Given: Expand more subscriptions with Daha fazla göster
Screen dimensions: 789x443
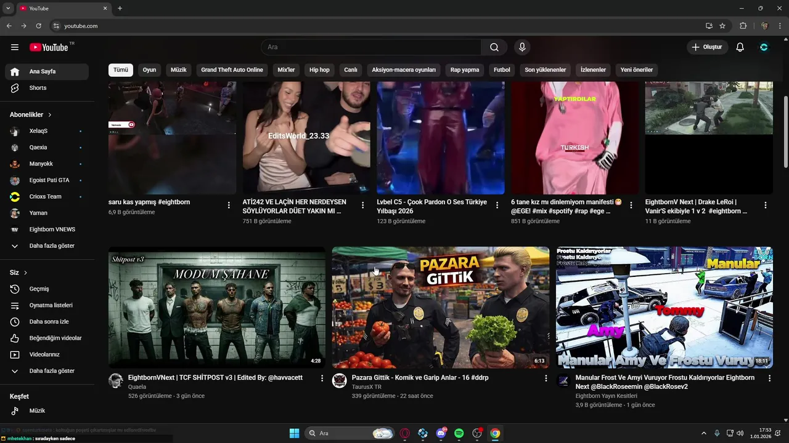Looking at the screenshot, I should coord(47,246).
